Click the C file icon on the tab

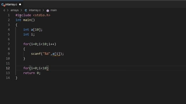click(x=3, y=5)
